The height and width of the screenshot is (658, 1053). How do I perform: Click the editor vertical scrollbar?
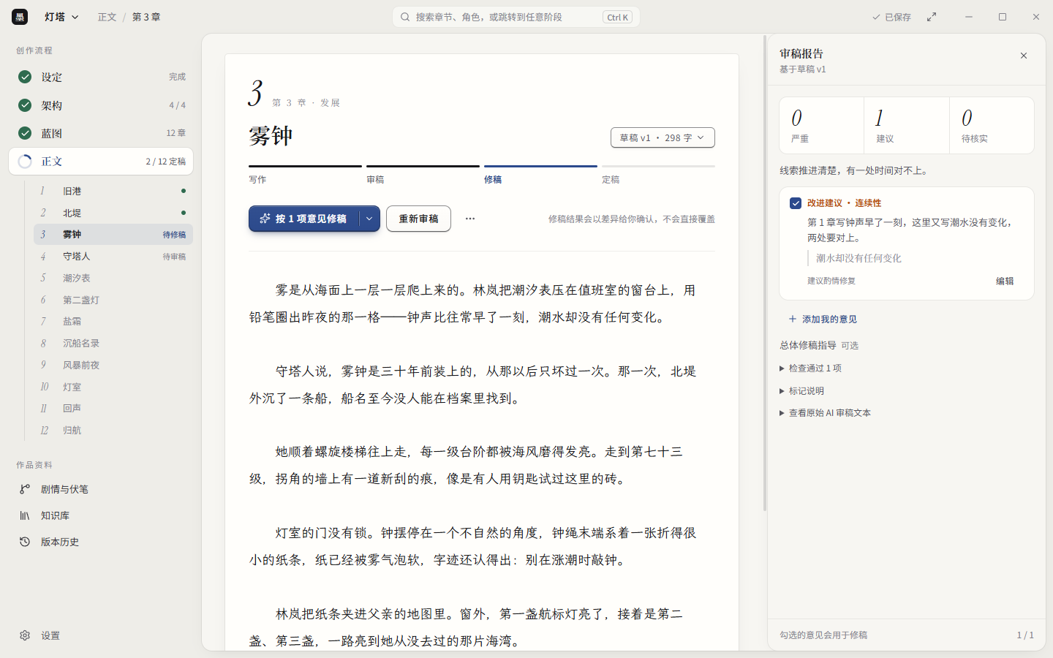click(x=765, y=272)
